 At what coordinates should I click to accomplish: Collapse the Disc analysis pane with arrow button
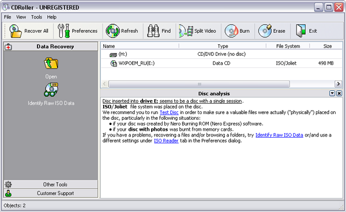pyautogui.click(x=332, y=93)
